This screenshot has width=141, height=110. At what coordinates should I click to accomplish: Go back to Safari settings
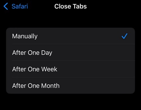[x=16, y=6]
